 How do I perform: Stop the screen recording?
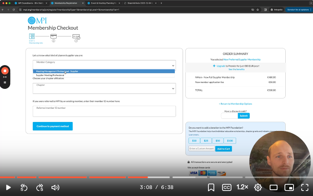coord(5,71)
